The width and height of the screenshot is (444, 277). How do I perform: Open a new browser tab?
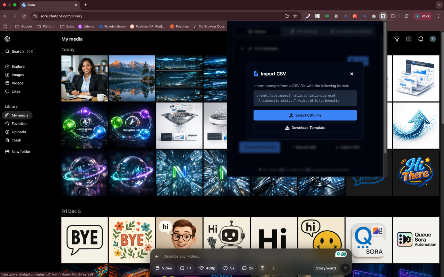(85, 5)
